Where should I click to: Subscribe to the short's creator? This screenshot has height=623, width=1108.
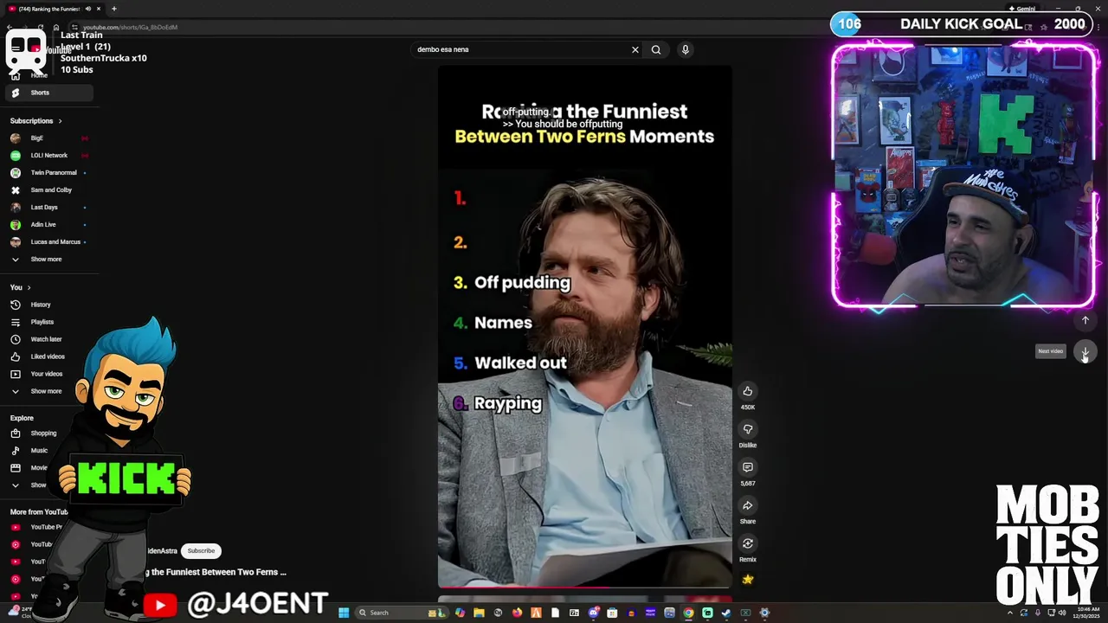201,551
